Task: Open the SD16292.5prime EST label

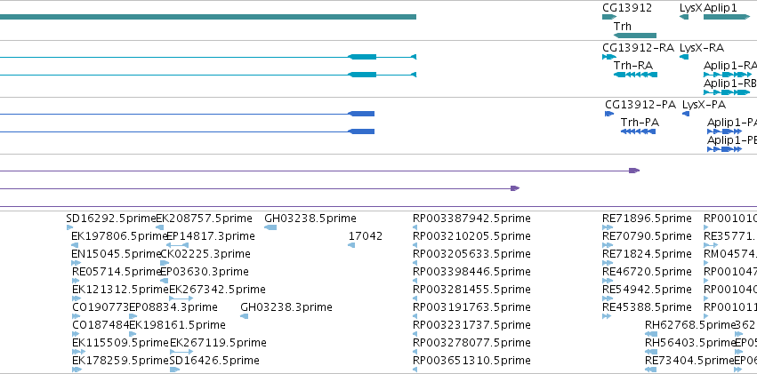Action: point(111,219)
